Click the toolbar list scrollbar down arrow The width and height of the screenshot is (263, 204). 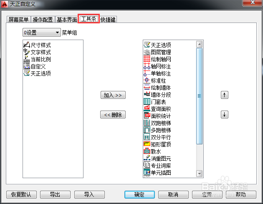[199, 174]
